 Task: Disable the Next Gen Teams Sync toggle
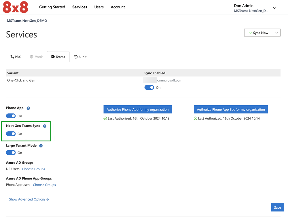coord(11,134)
